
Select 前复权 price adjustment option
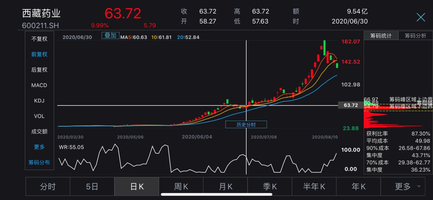(x=39, y=55)
